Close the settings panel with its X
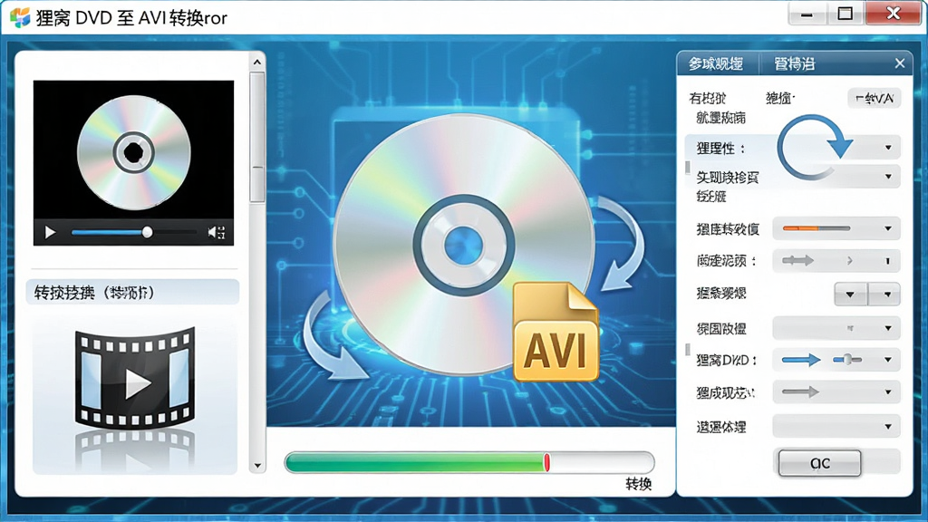Screen dimensions: 928x522 (900, 63)
